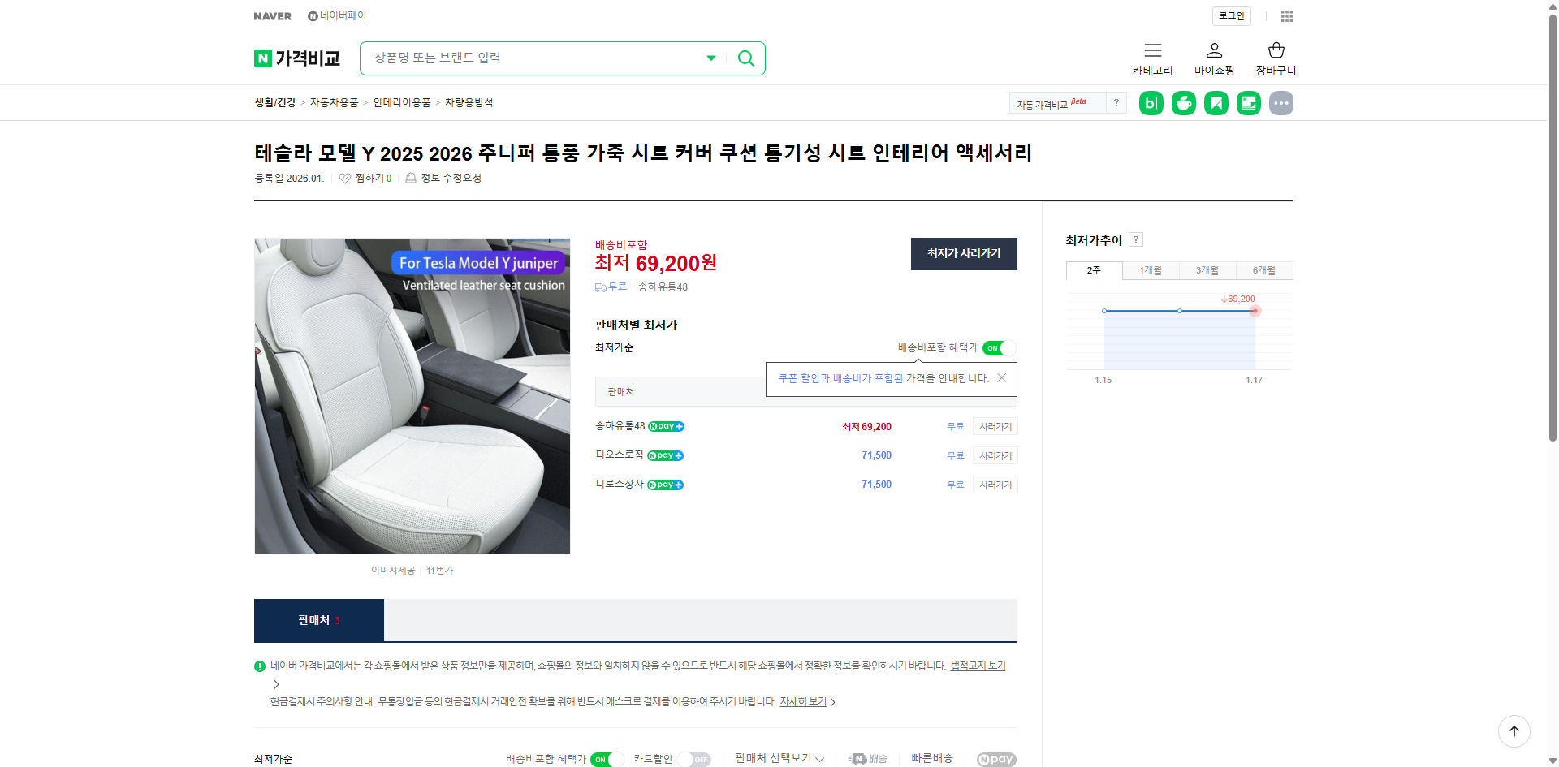Enable the 카드할인 switch
1559x767 pixels.
(x=695, y=759)
